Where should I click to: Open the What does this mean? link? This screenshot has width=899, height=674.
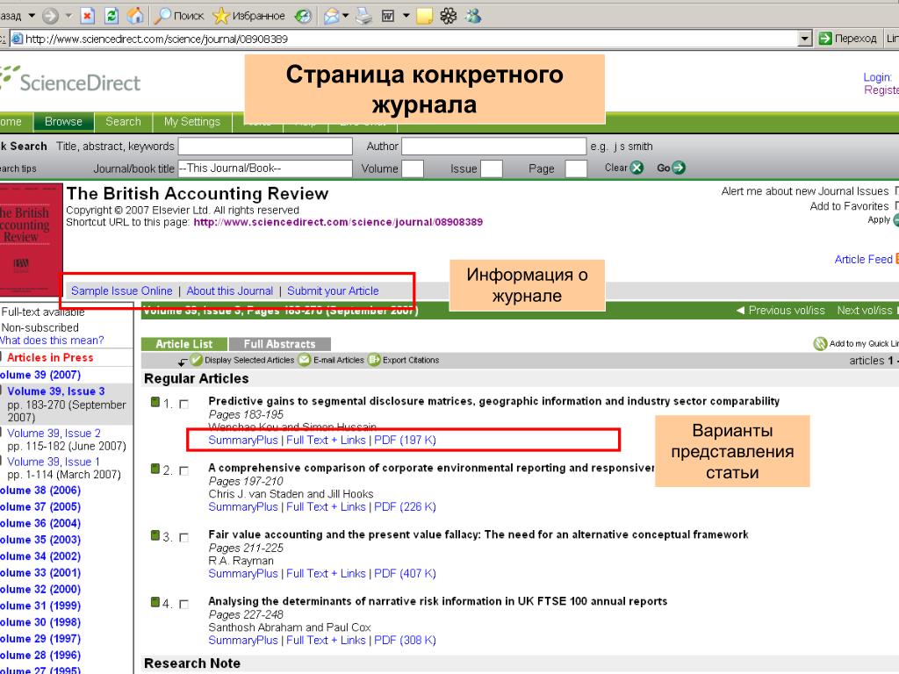coord(52,340)
